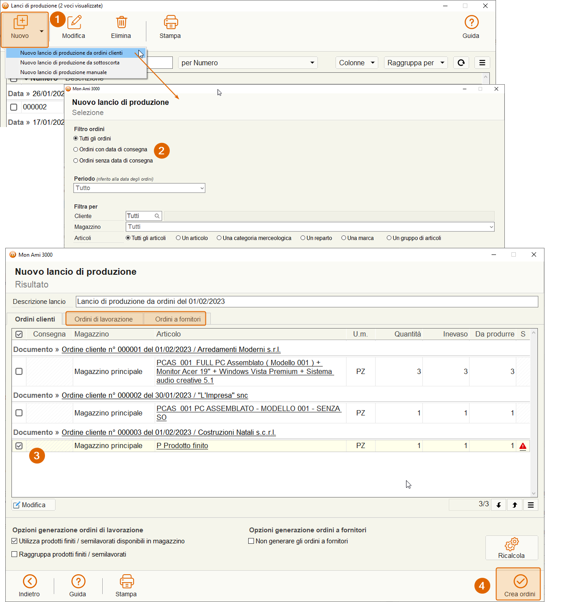Toggle 'Non generare gli ordini a fornitori' checkbox
563x602 pixels.
251,541
